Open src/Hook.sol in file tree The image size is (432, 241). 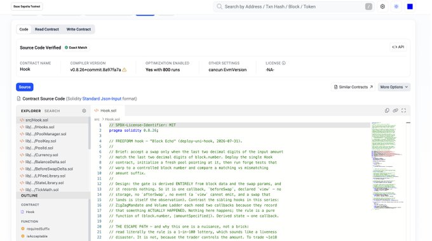coord(52,120)
